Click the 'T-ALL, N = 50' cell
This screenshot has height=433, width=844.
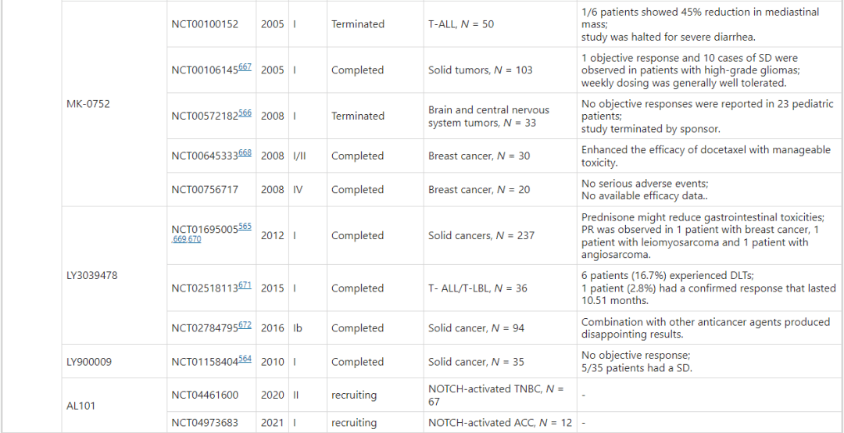[x=461, y=24]
